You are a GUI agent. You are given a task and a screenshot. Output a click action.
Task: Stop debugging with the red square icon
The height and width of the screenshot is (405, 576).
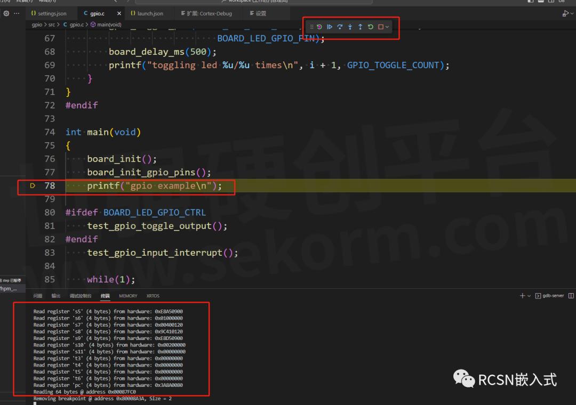click(381, 27)
